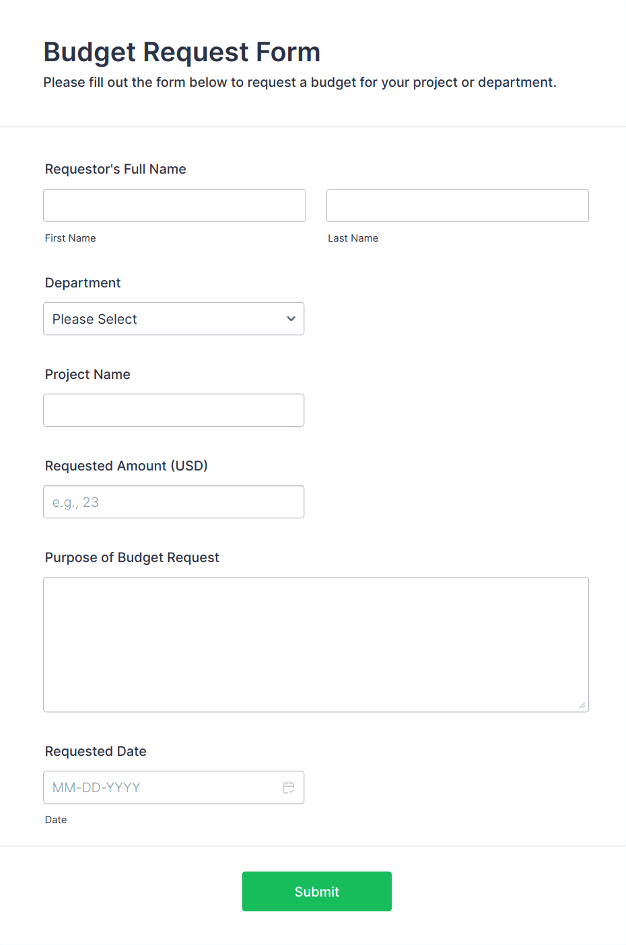Click the Budget Request Form heading
The width and height of the screenshot is (626, 945).
tap(182, 52)
